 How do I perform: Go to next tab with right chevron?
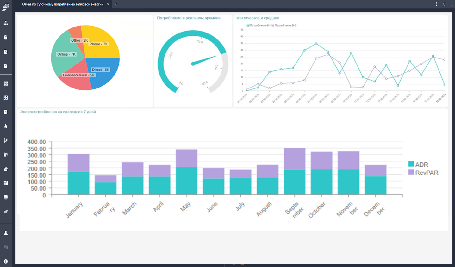pos(452,4)
